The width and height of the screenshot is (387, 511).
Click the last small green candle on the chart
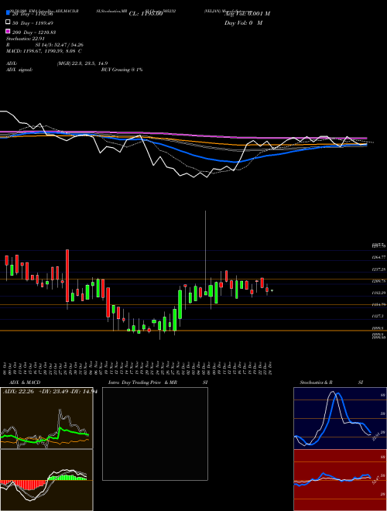coord(272,290)
